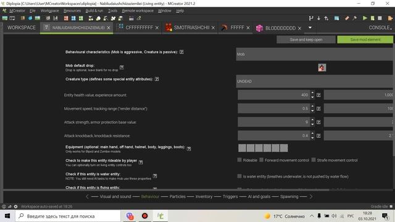
Task: Click the up-down sync arrows toolbar icon
Action: (326, 18)
